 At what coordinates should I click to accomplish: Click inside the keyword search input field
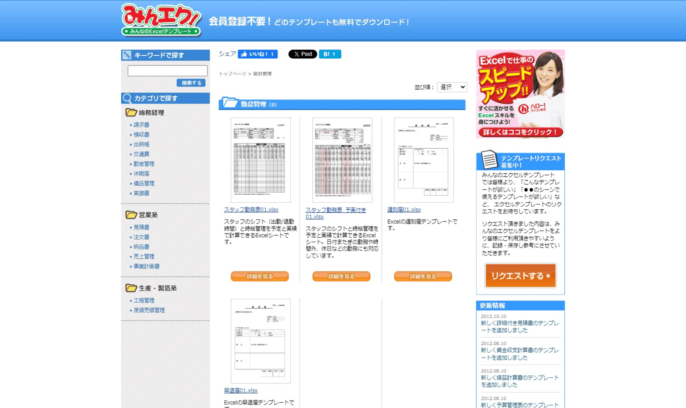(x=166, y=70)
